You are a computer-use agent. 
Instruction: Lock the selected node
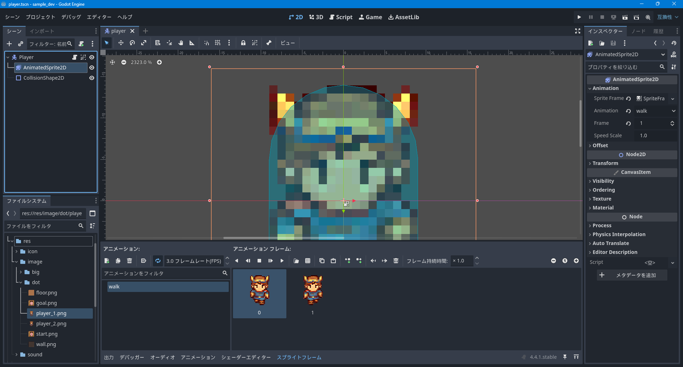(243, 43)
